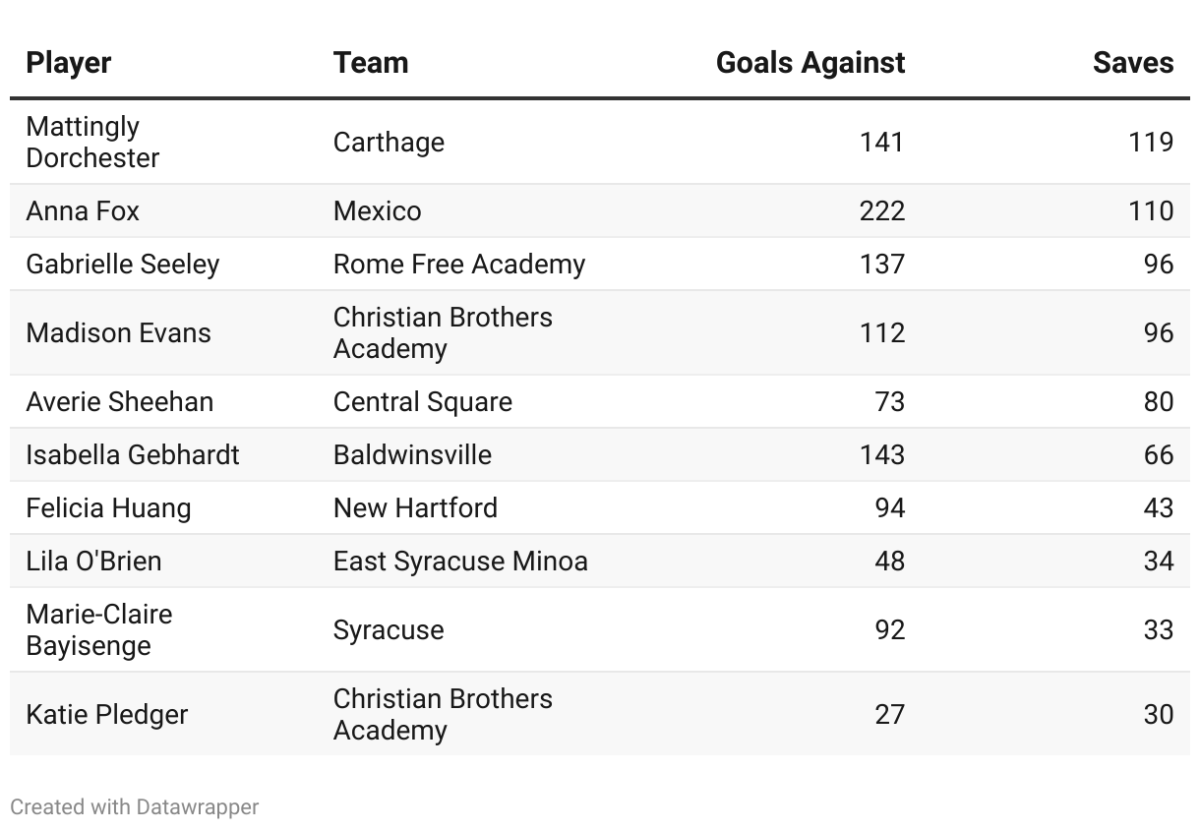Select Averie Sheehan in the table

pos(119,402)
